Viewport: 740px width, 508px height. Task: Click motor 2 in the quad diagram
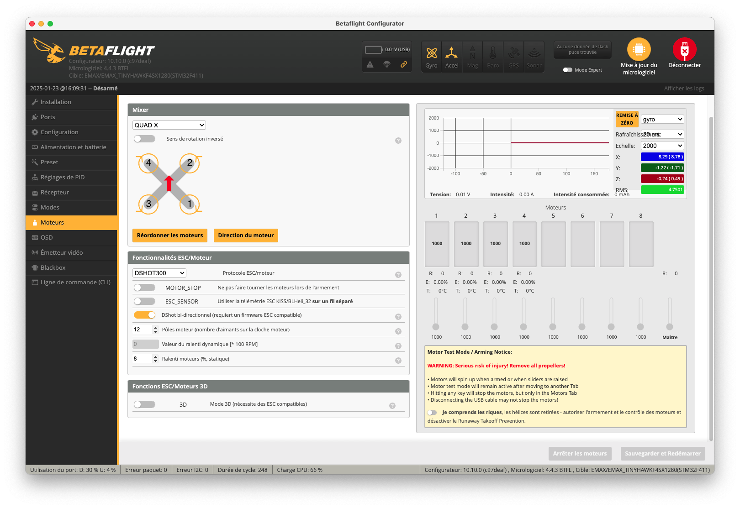190,163
